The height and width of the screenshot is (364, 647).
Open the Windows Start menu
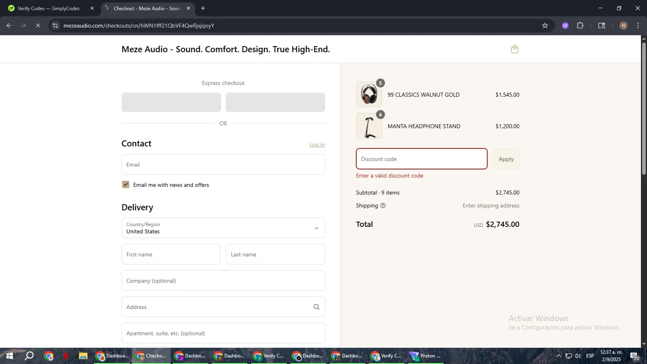point(9,356)
